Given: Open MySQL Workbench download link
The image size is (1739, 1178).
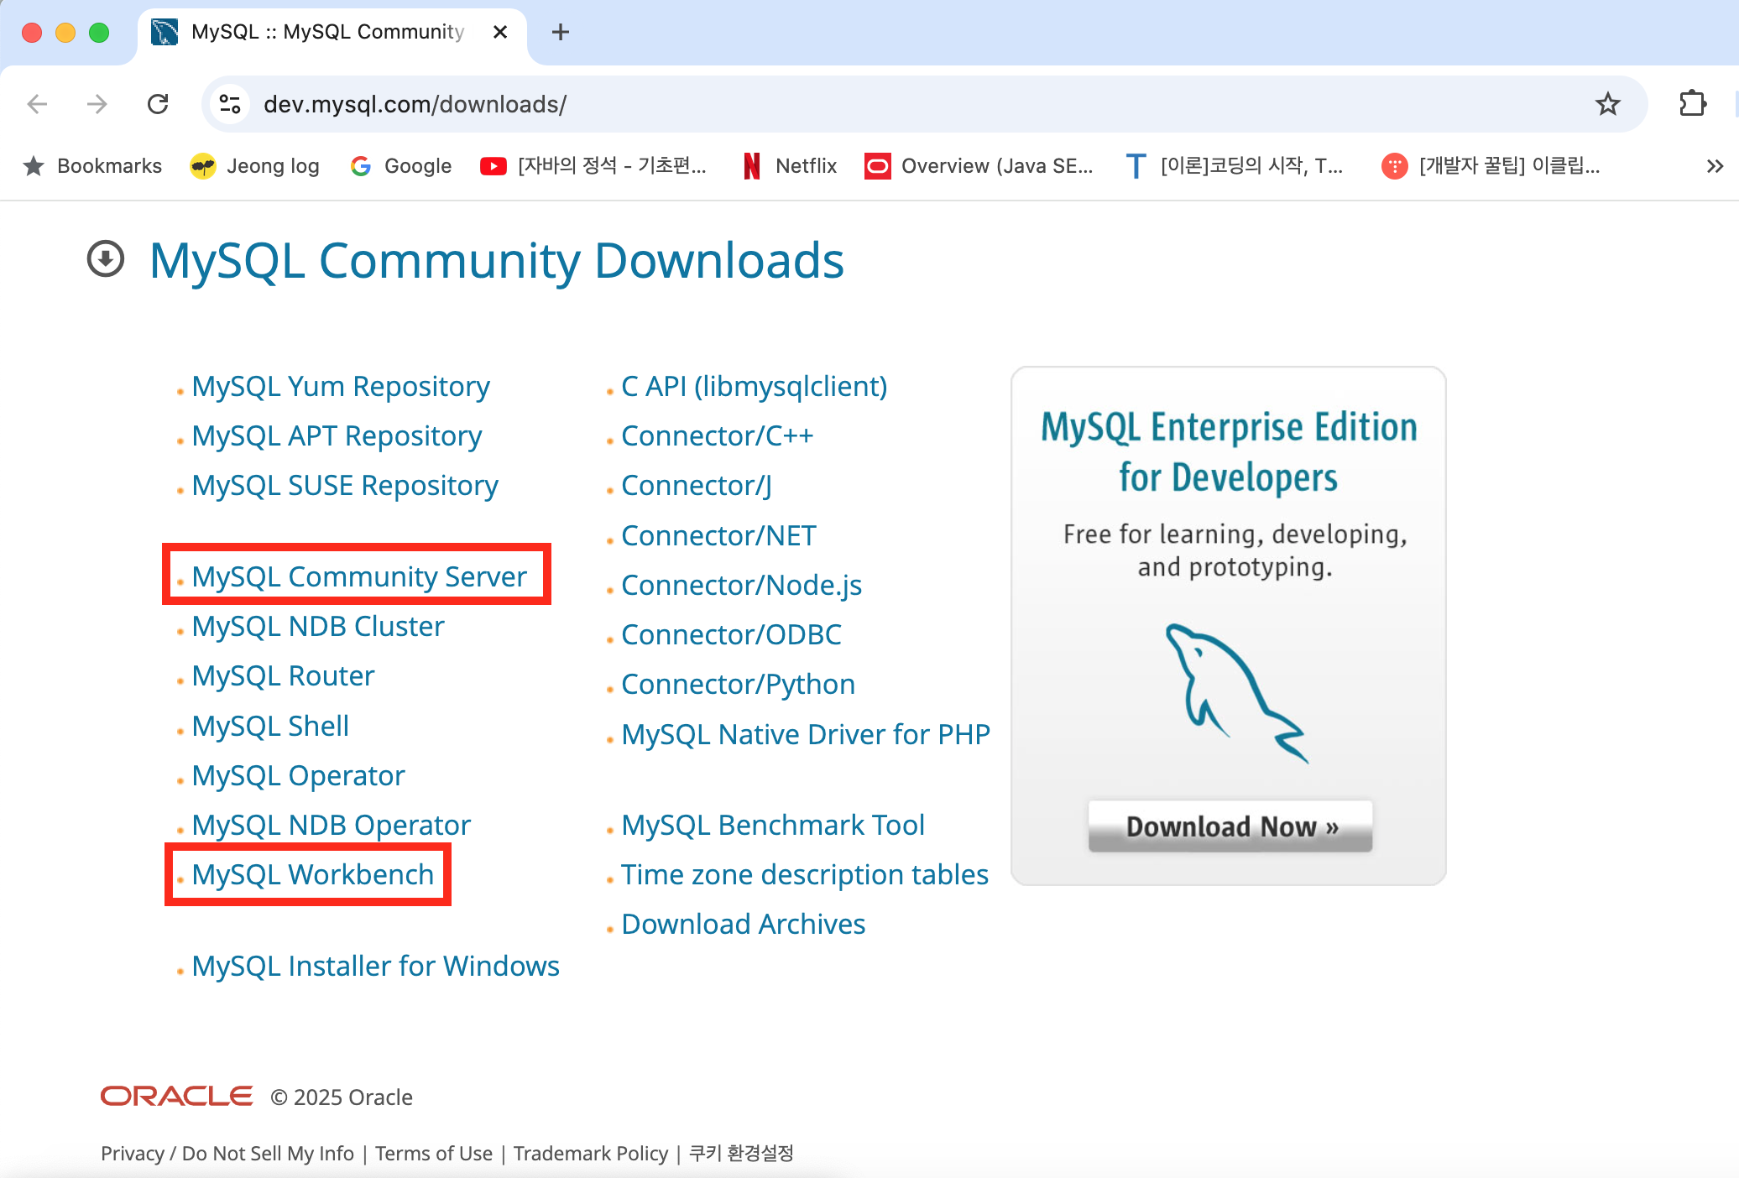Looking at the screenshot, I should point(312,874).
